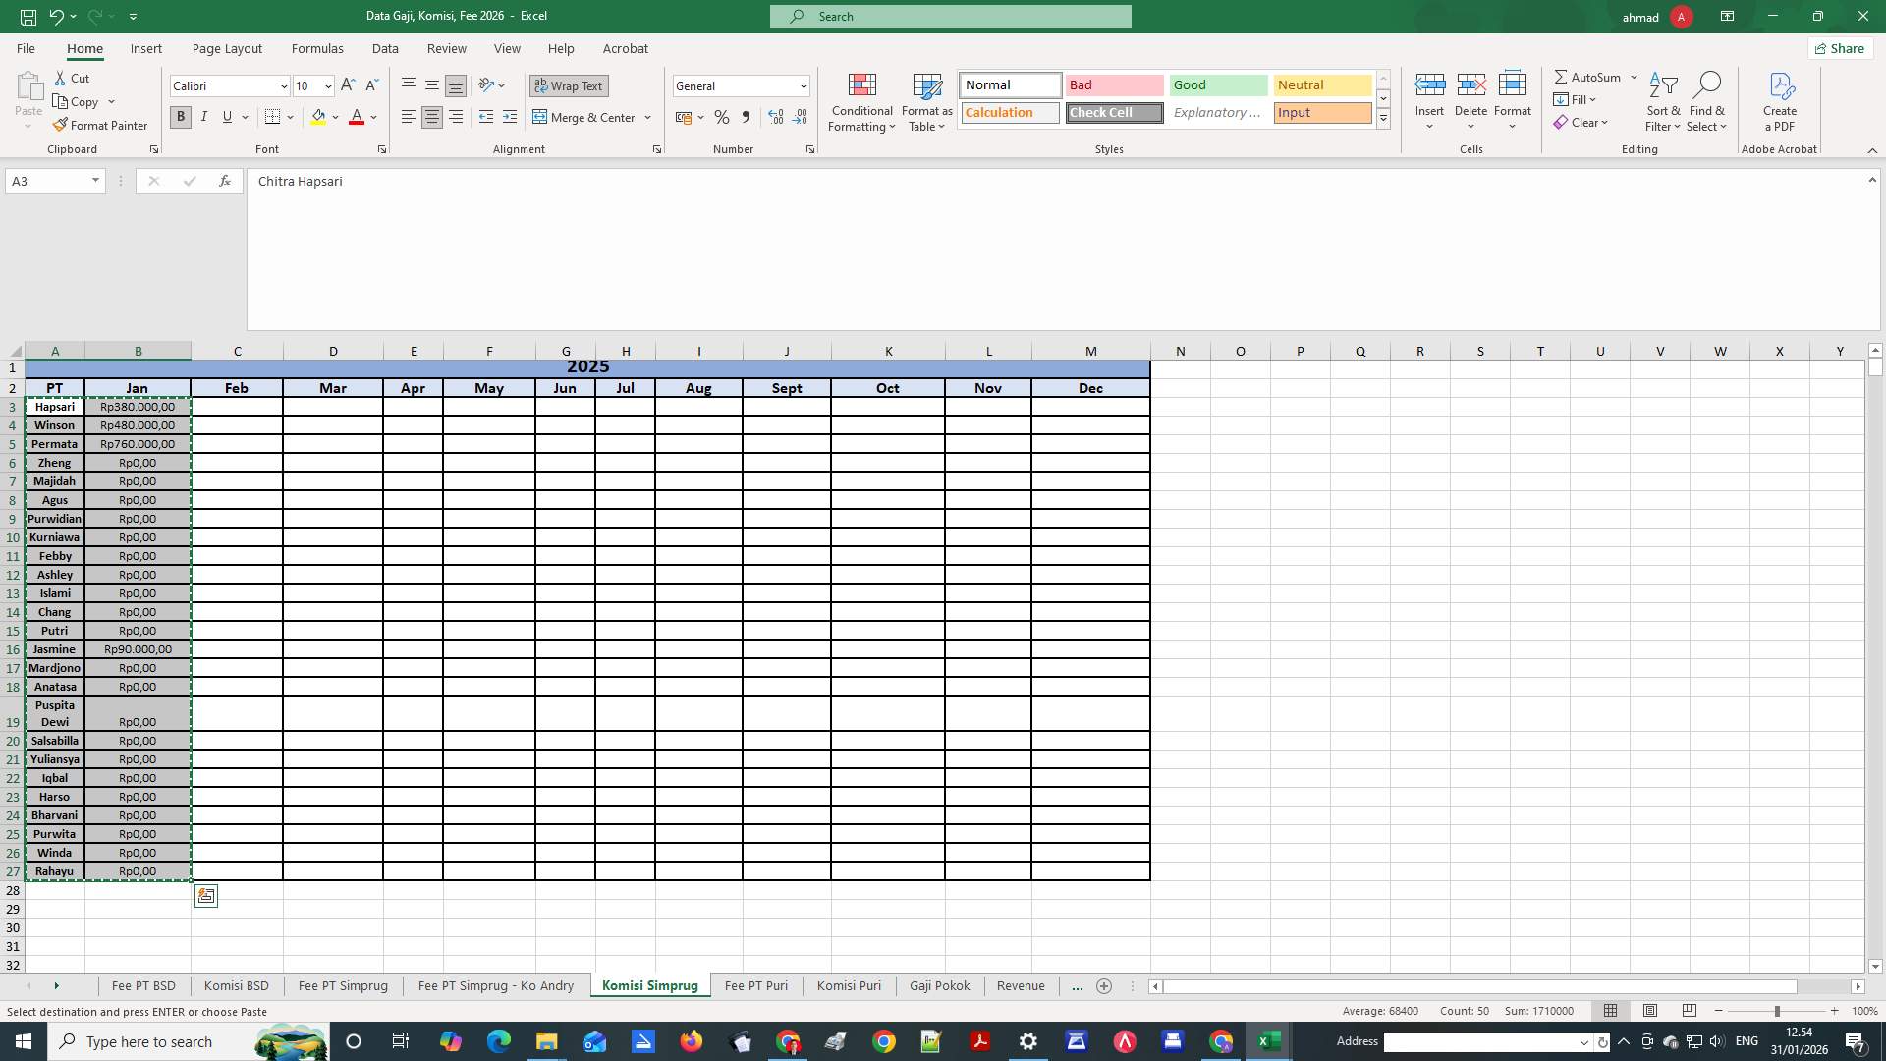The height and width of the screenshot is (1061, 1886).
Task: Click the Percent Style icon
Action: (722, 117)
